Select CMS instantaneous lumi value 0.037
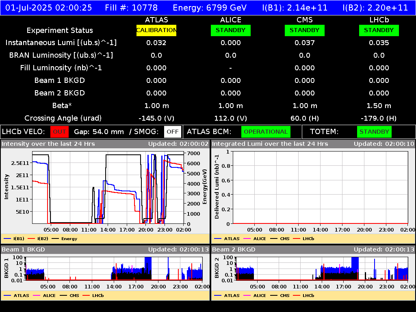416x312 pixels. click(305, 43)
